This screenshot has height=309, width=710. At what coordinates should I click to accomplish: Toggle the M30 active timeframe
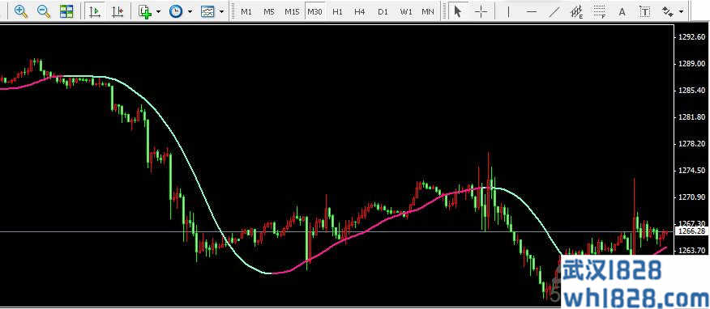click(x=314, y=12)
